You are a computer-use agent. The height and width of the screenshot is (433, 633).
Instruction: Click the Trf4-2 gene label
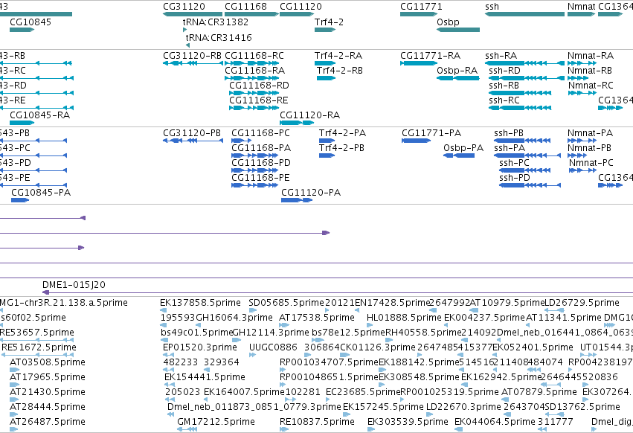(x=329, y=22)
